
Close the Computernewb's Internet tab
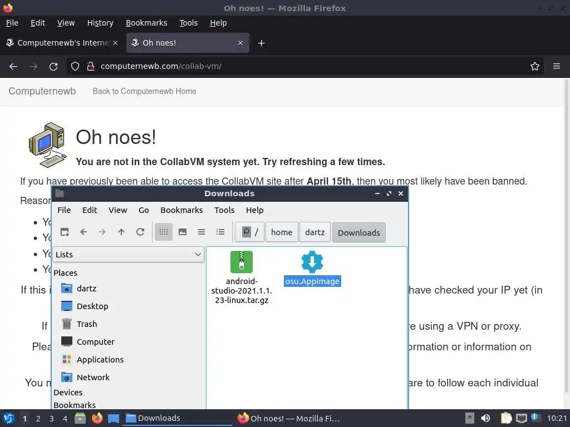coord(115,43)
